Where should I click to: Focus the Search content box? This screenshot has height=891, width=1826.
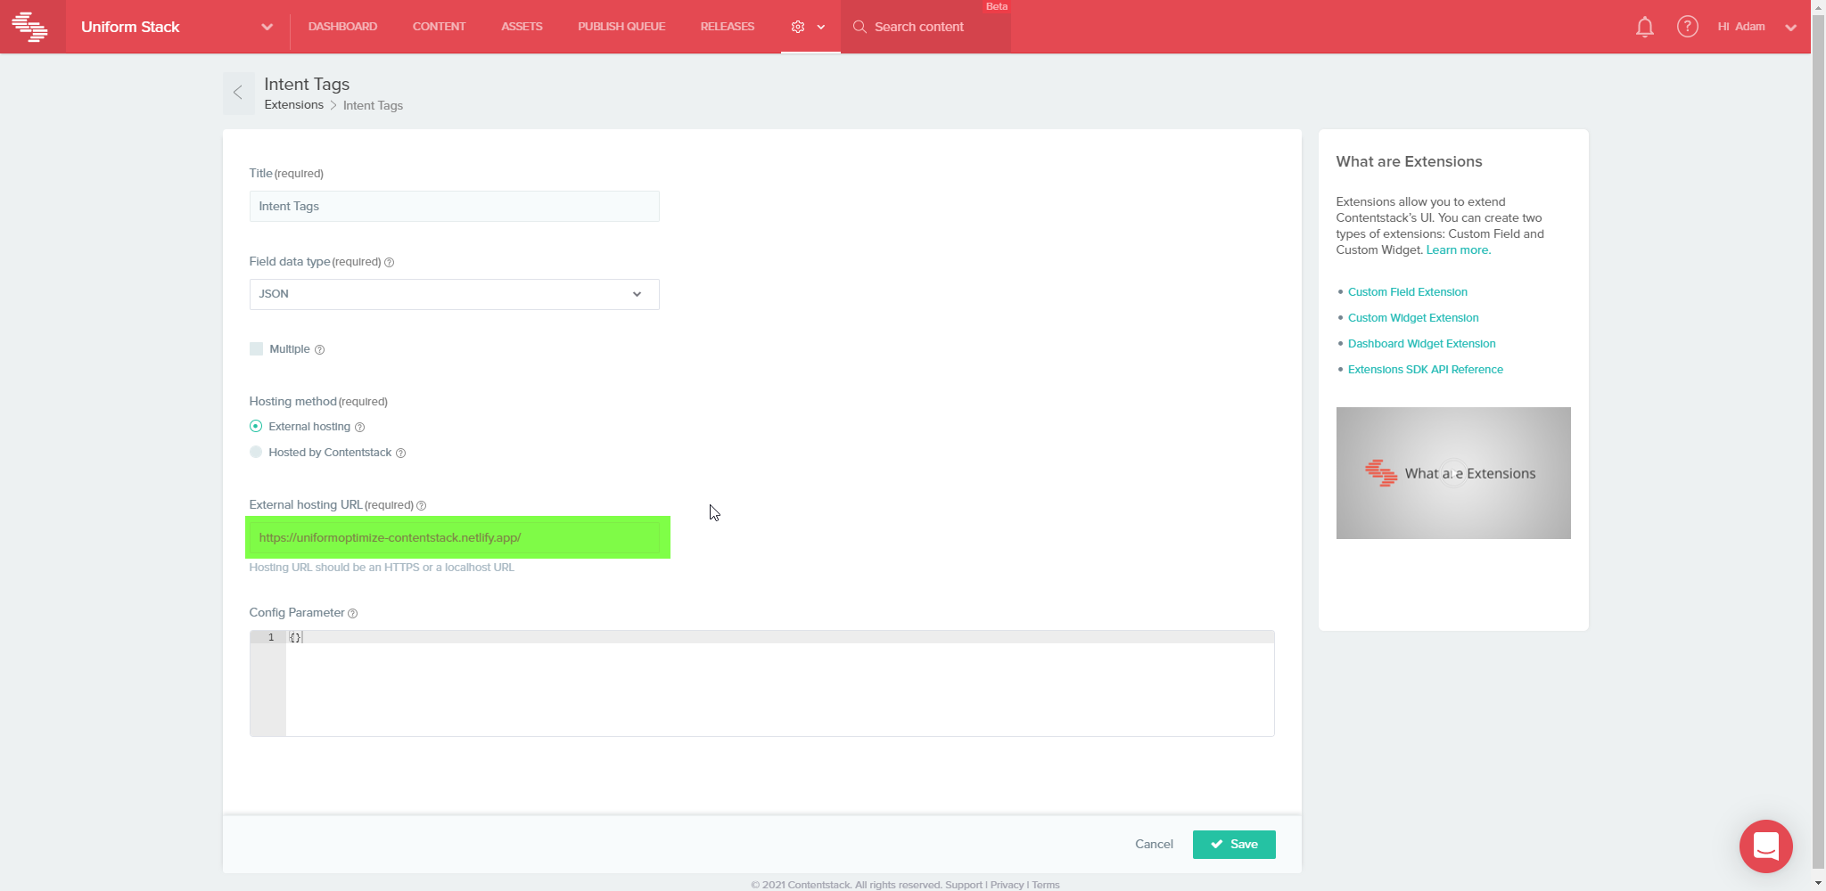[925, 27]
